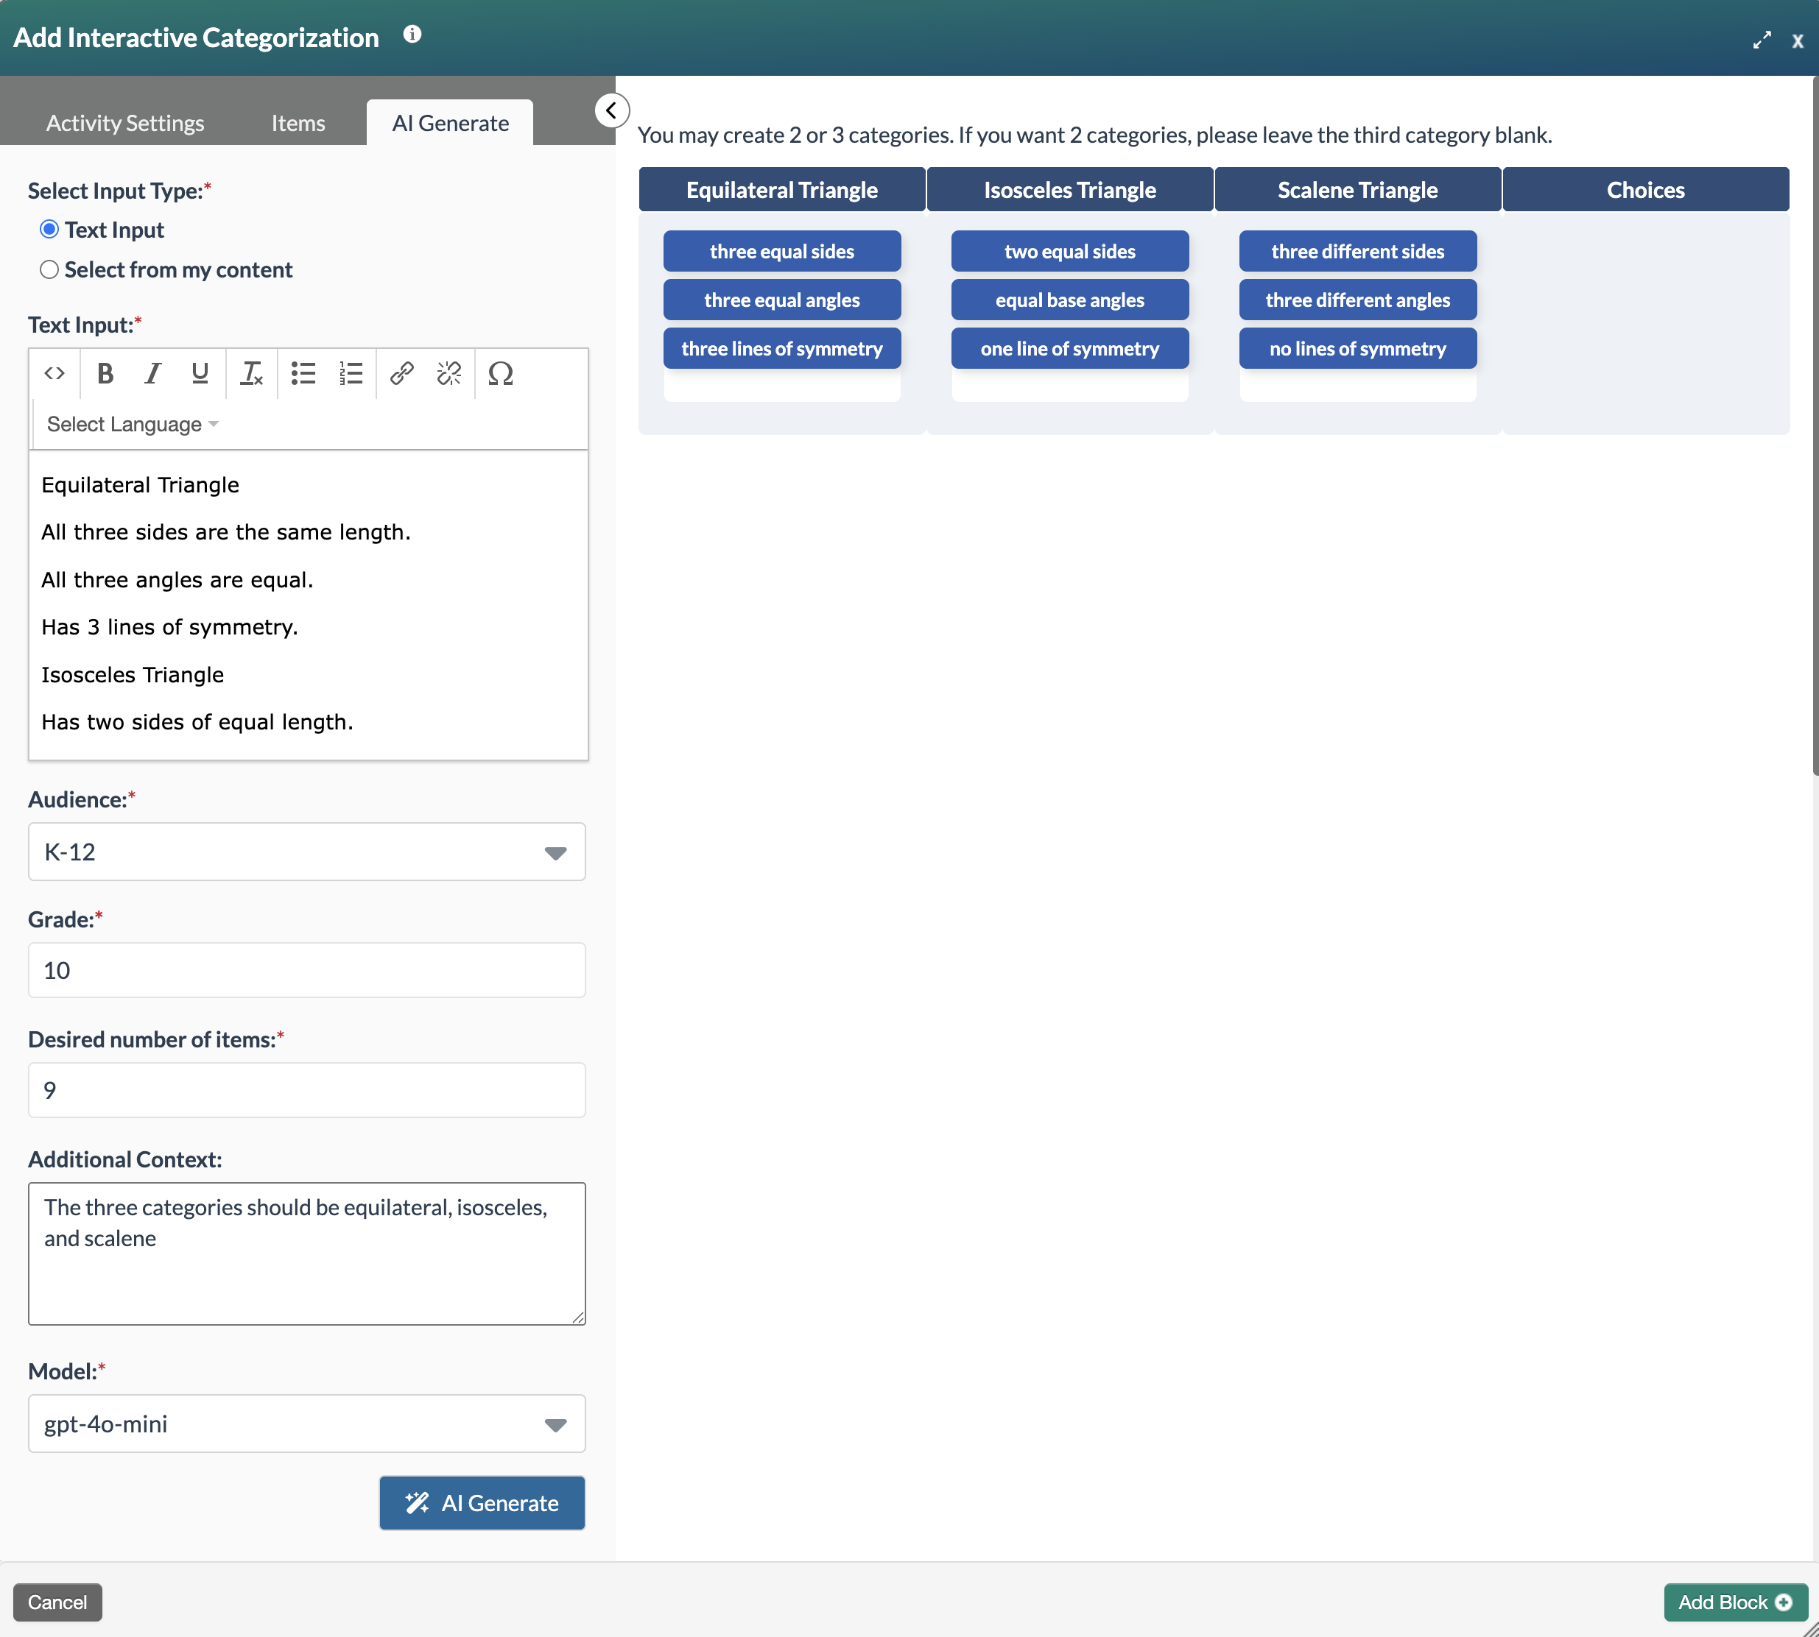Click the insert link icon
The image size is (1819, 1637).
pos(401,372)
